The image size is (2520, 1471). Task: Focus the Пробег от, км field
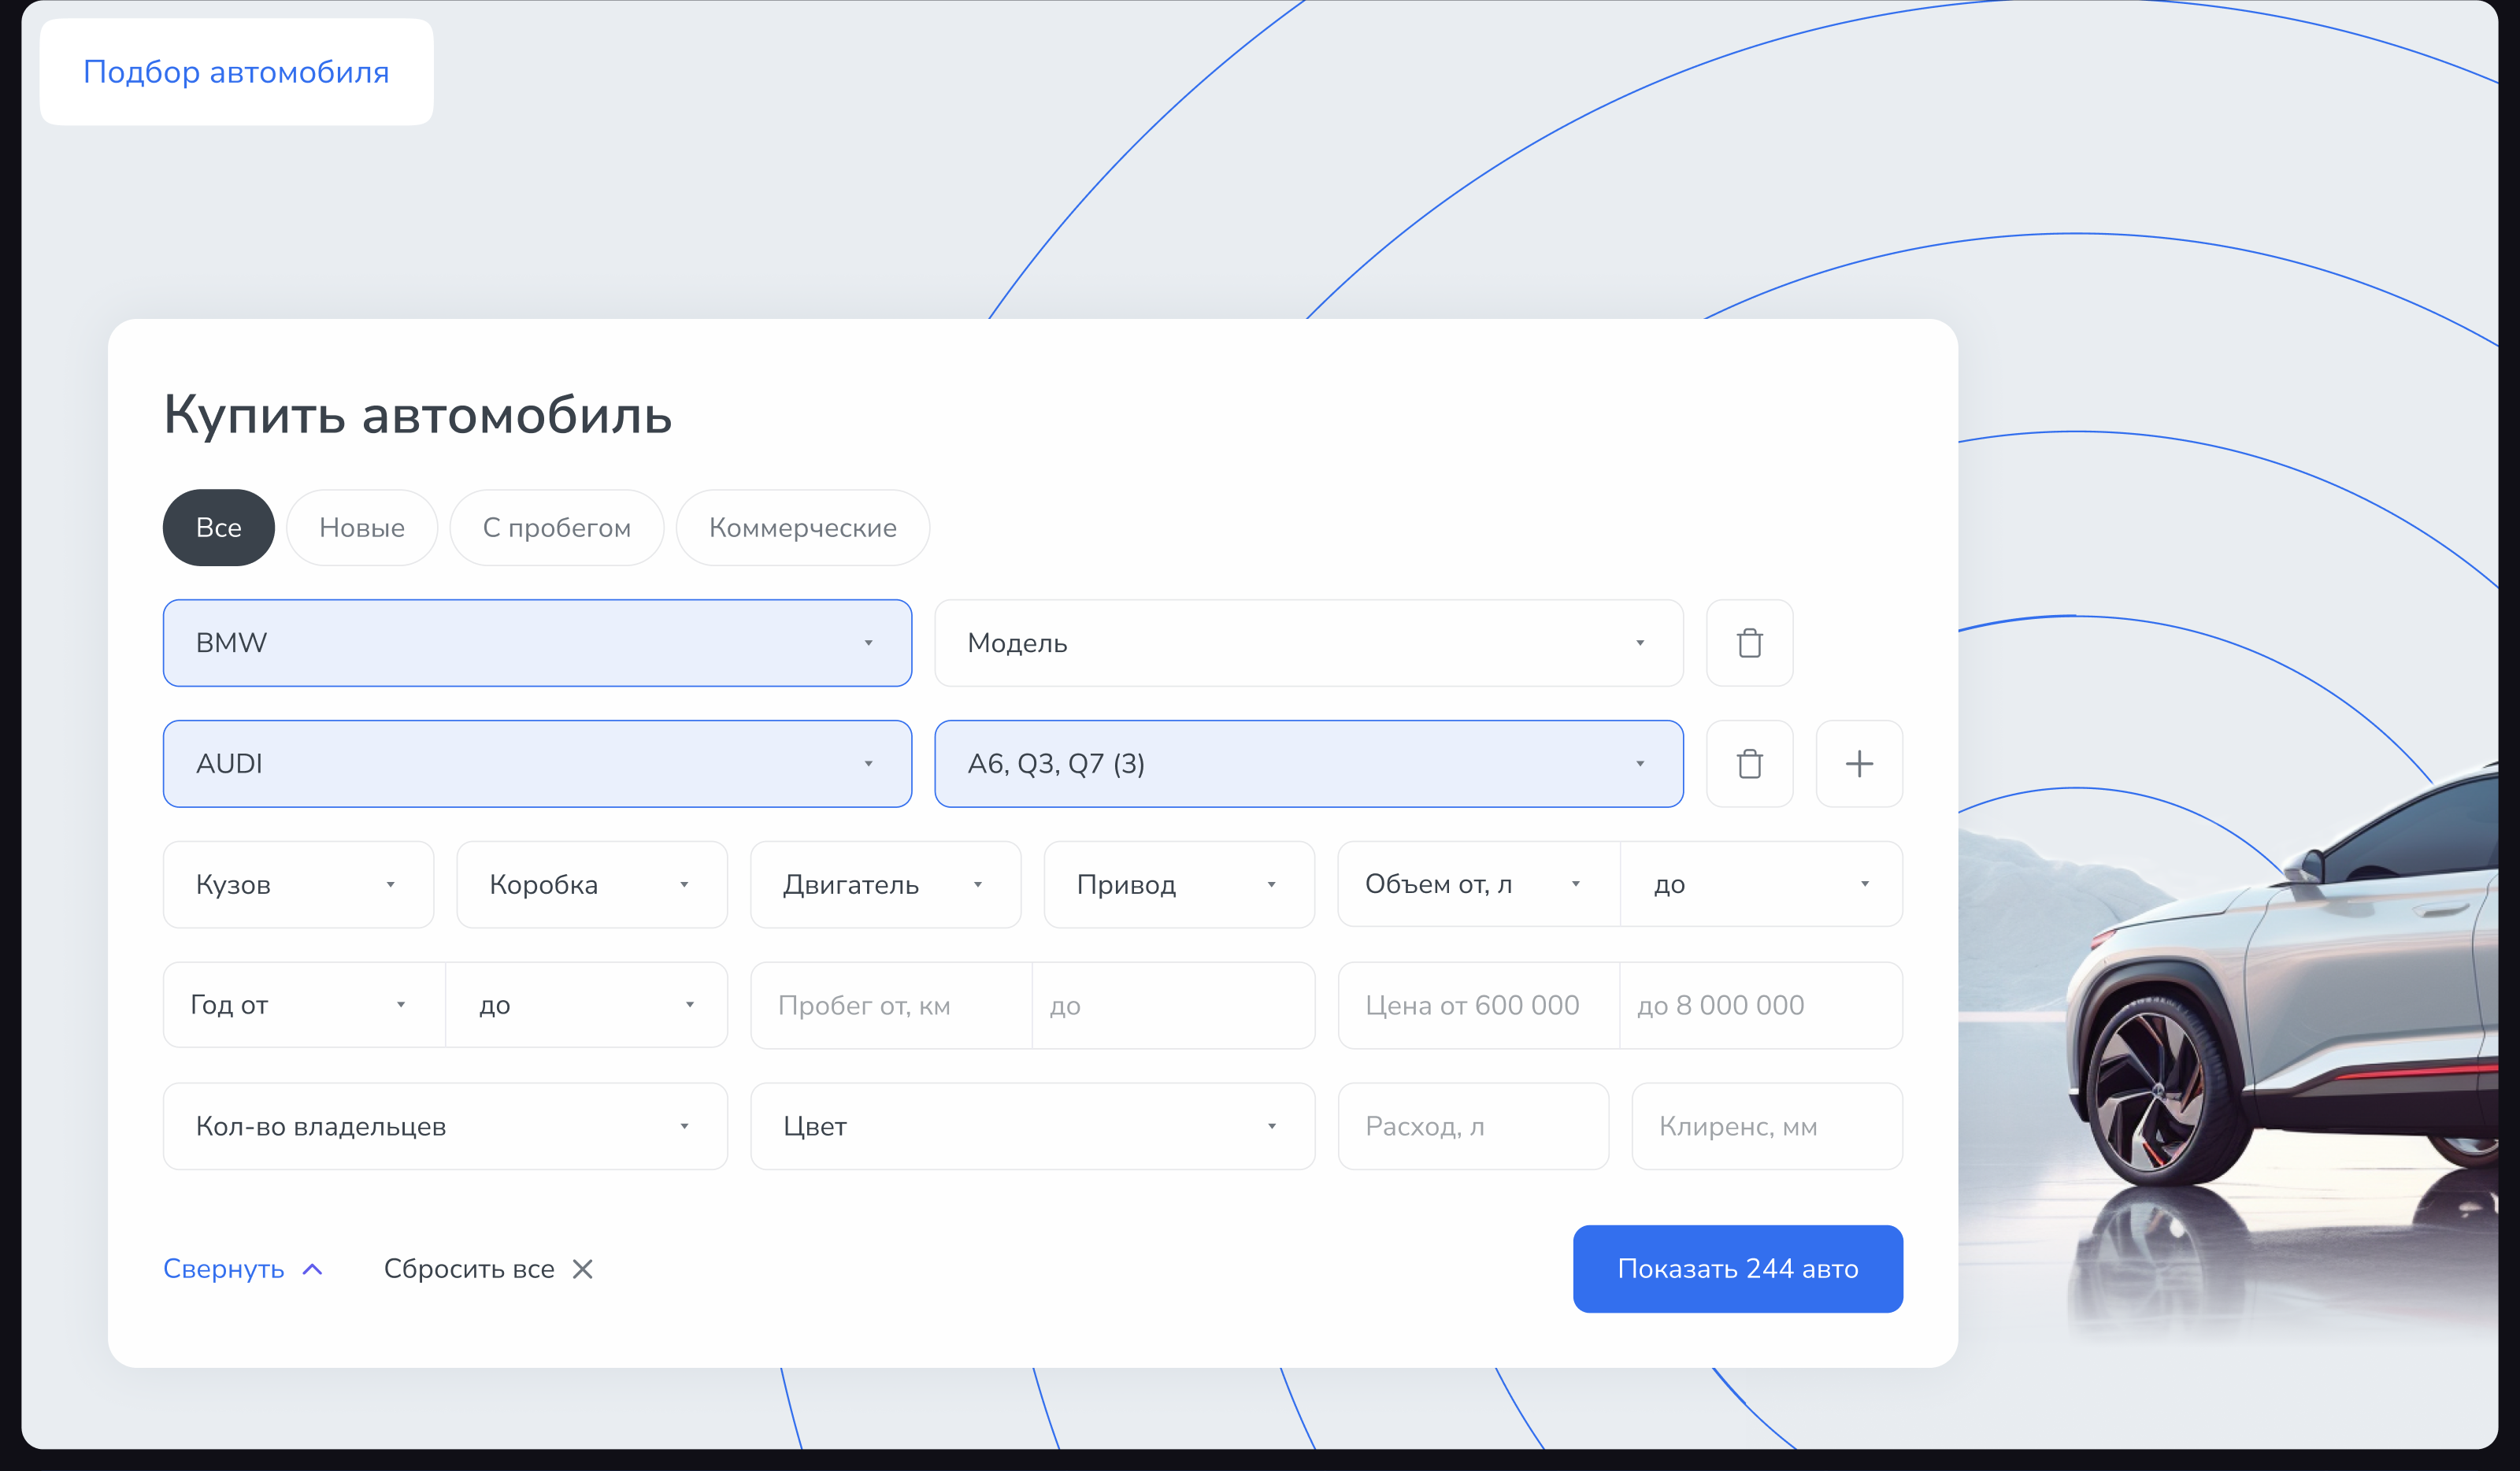click(x=890, y=1006)
